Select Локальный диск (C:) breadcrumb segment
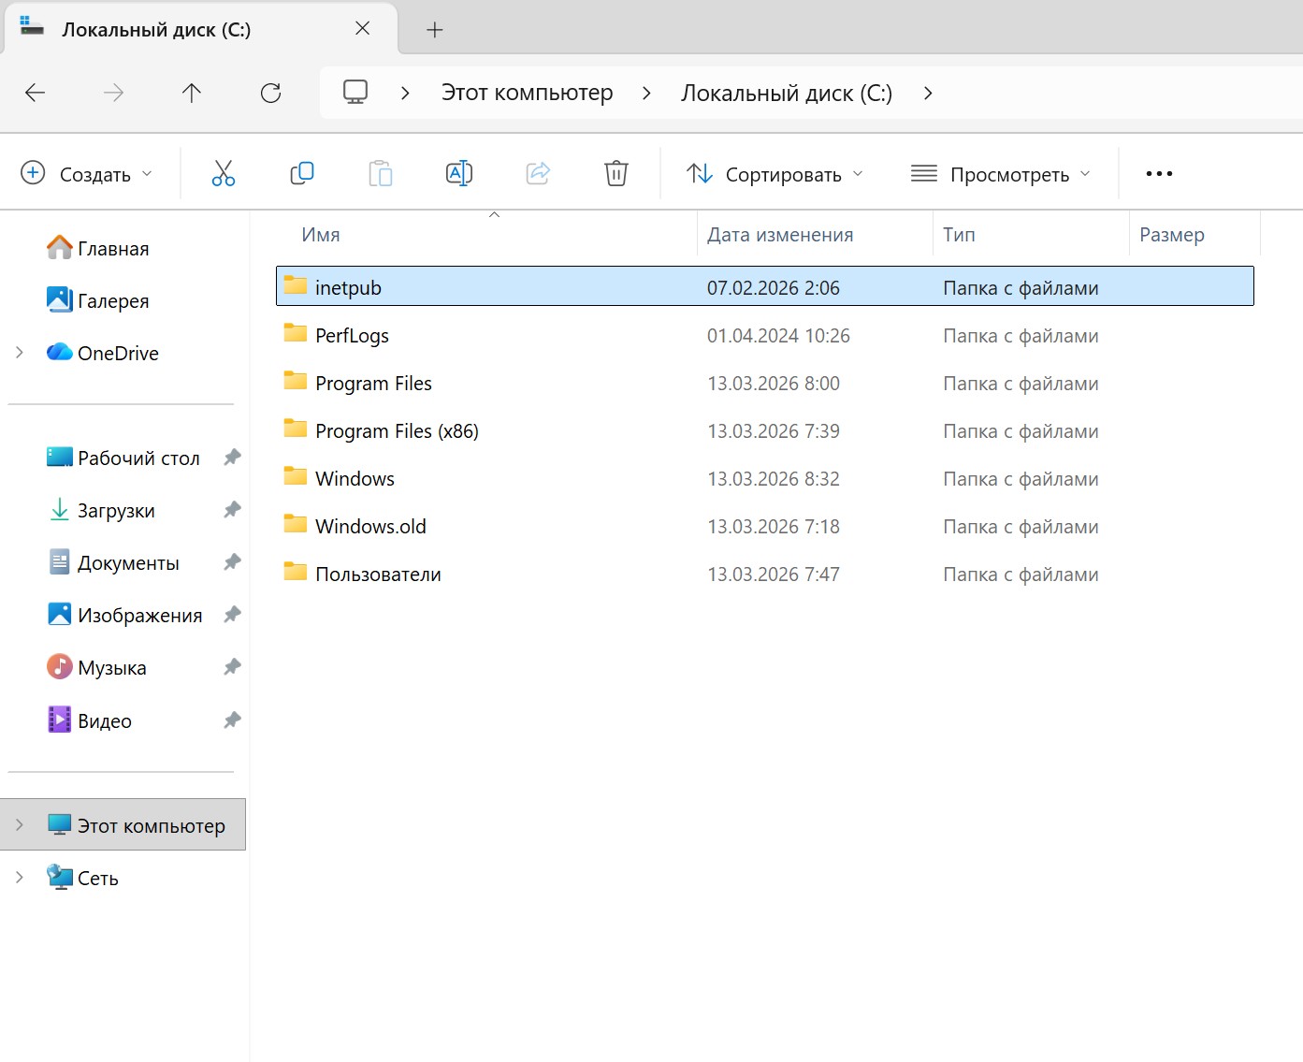 pyautogui.click(x=787, y=93)
